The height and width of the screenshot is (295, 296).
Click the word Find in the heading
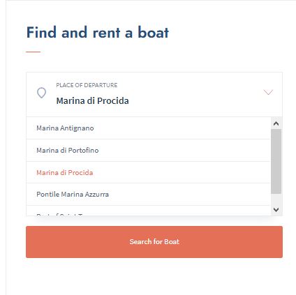[41, 32]
